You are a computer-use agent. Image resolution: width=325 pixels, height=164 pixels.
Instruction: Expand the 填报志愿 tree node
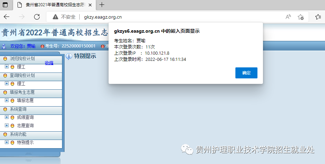pyautogui.click(x=7, y=100)
